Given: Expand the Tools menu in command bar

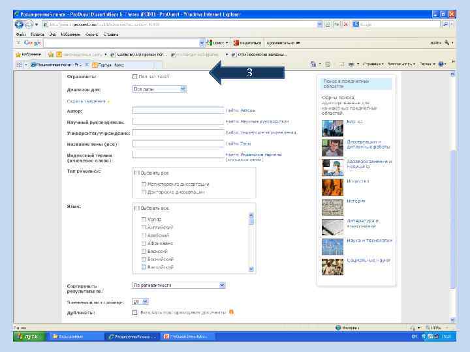Looking at the screenshot, I should click(x=427, y=64).
